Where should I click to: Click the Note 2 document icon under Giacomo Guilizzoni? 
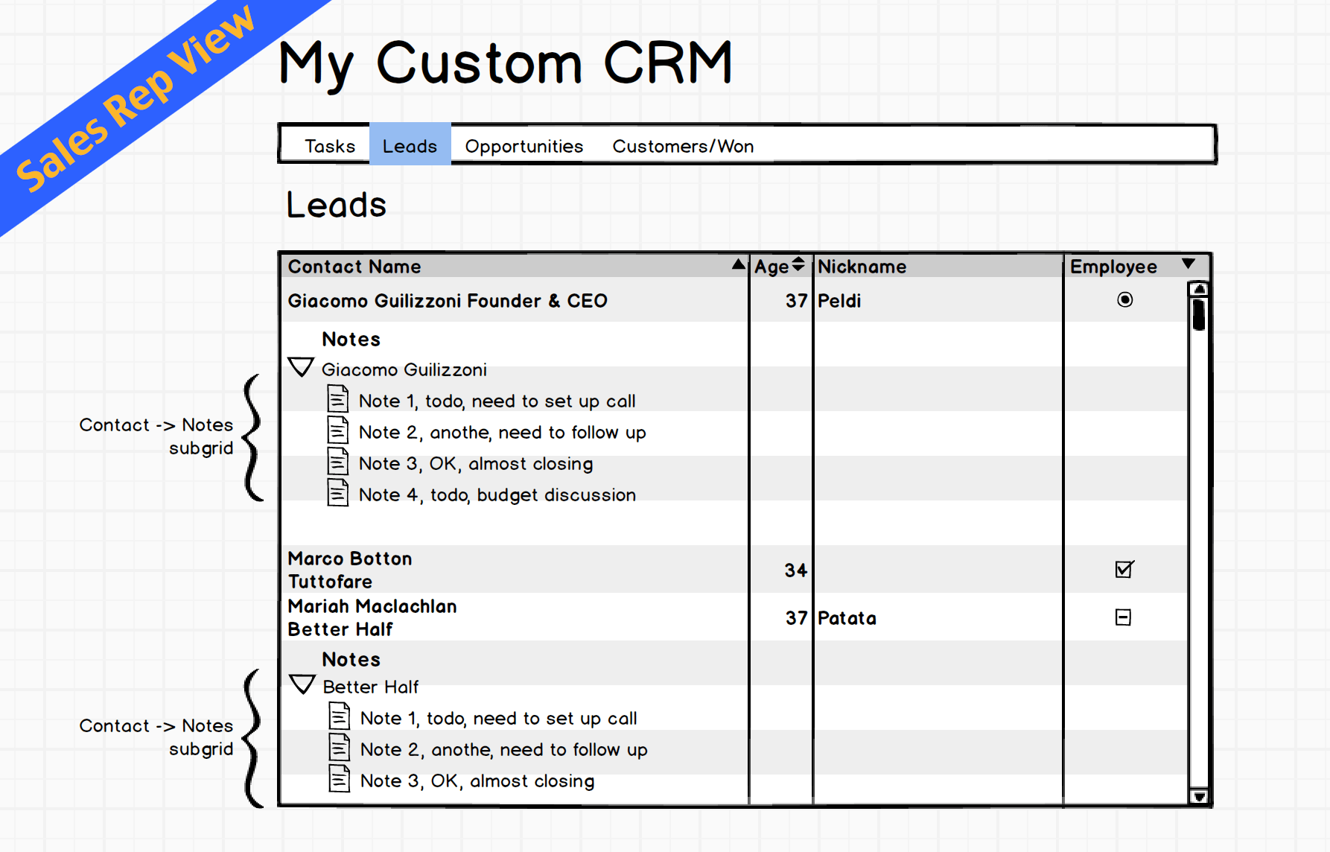coord(338,430)
